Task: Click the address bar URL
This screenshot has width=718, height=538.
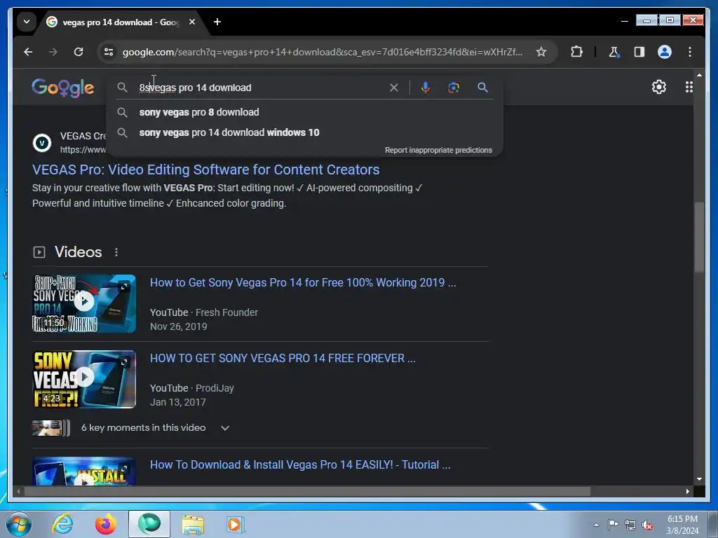Action: pyautogui.click(x=322, y=52)
